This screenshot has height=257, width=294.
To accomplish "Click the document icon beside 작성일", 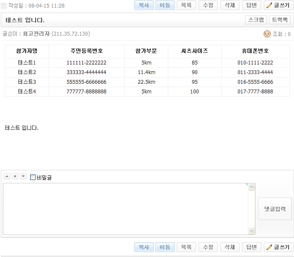I will [x=4, y=6].
